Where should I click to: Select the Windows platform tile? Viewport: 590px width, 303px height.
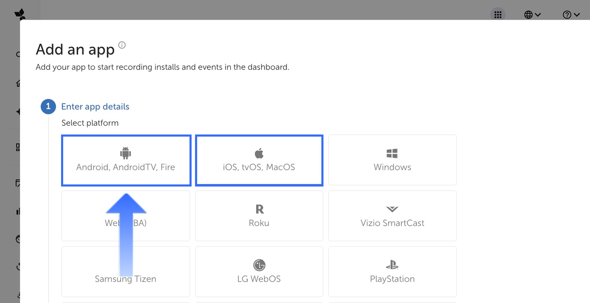click(x=392, y=160)
